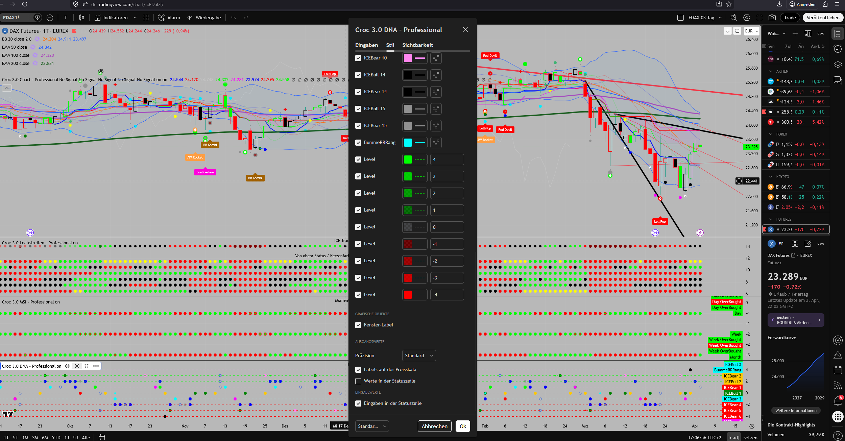845x441 pixels.
Task: Enable Werte in der Statuszeile
Action: point(358,381)
